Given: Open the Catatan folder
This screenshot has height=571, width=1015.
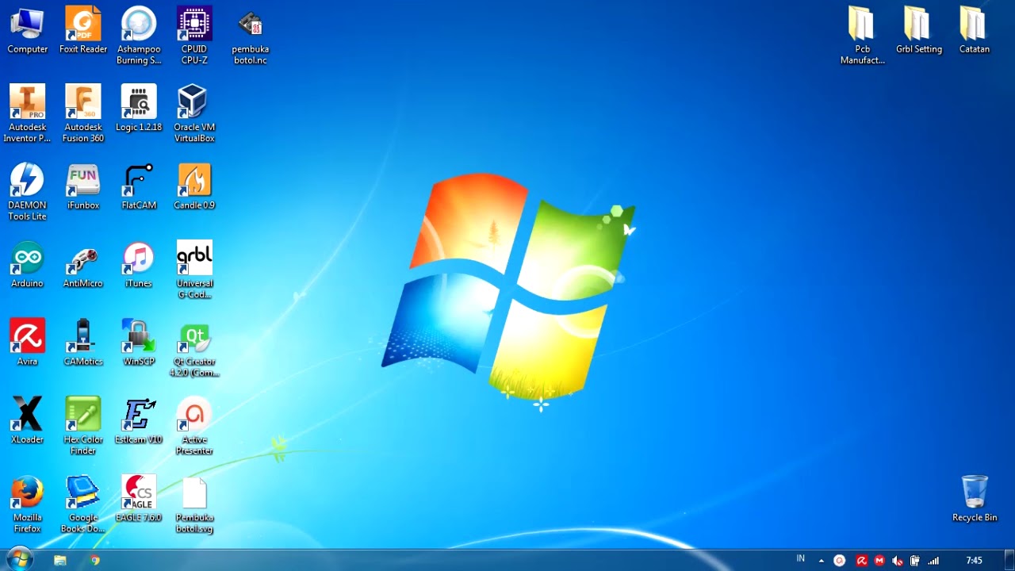Looking at the screenshot, I should (x=974, y=31).
